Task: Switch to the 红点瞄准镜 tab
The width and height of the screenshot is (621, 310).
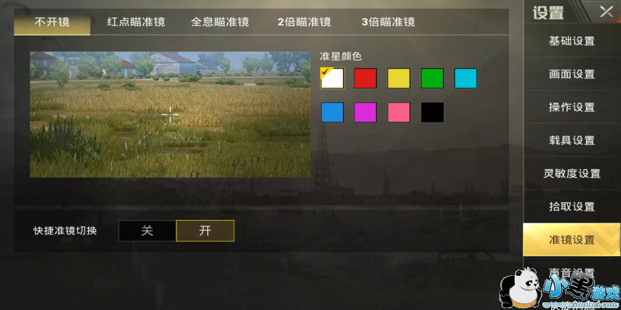Action: (136, 22)
